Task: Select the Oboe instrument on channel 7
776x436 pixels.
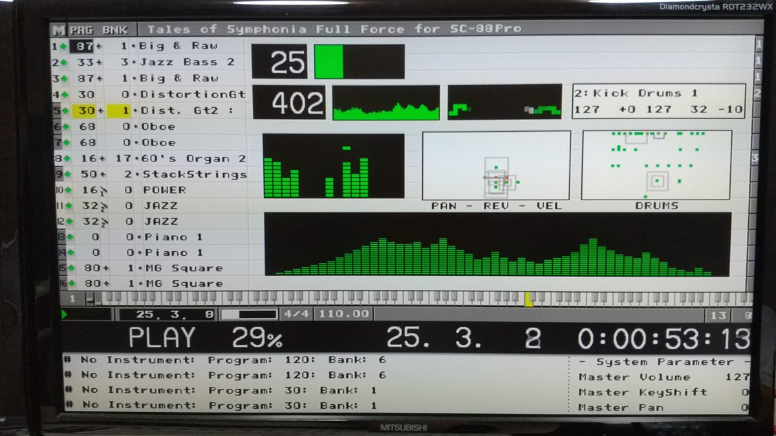Action: [x=158, y=143]
